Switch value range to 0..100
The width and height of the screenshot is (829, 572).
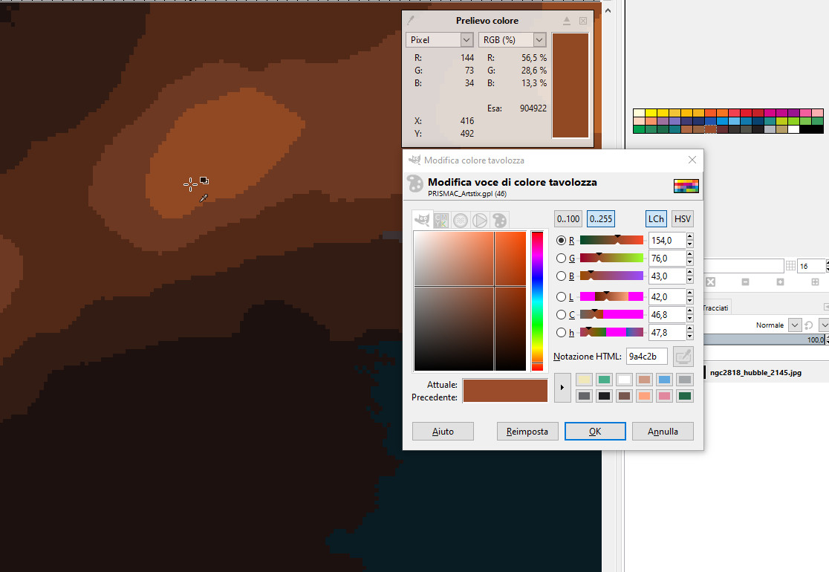point(568,219)
